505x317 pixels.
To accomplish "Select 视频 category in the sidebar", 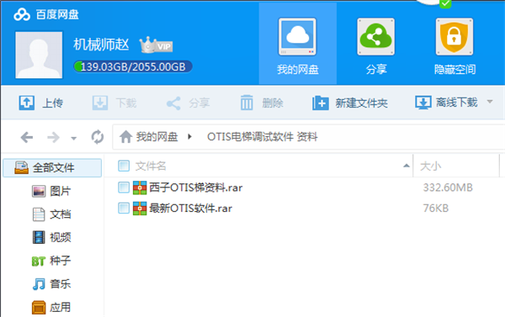I will tap(51, 237).
